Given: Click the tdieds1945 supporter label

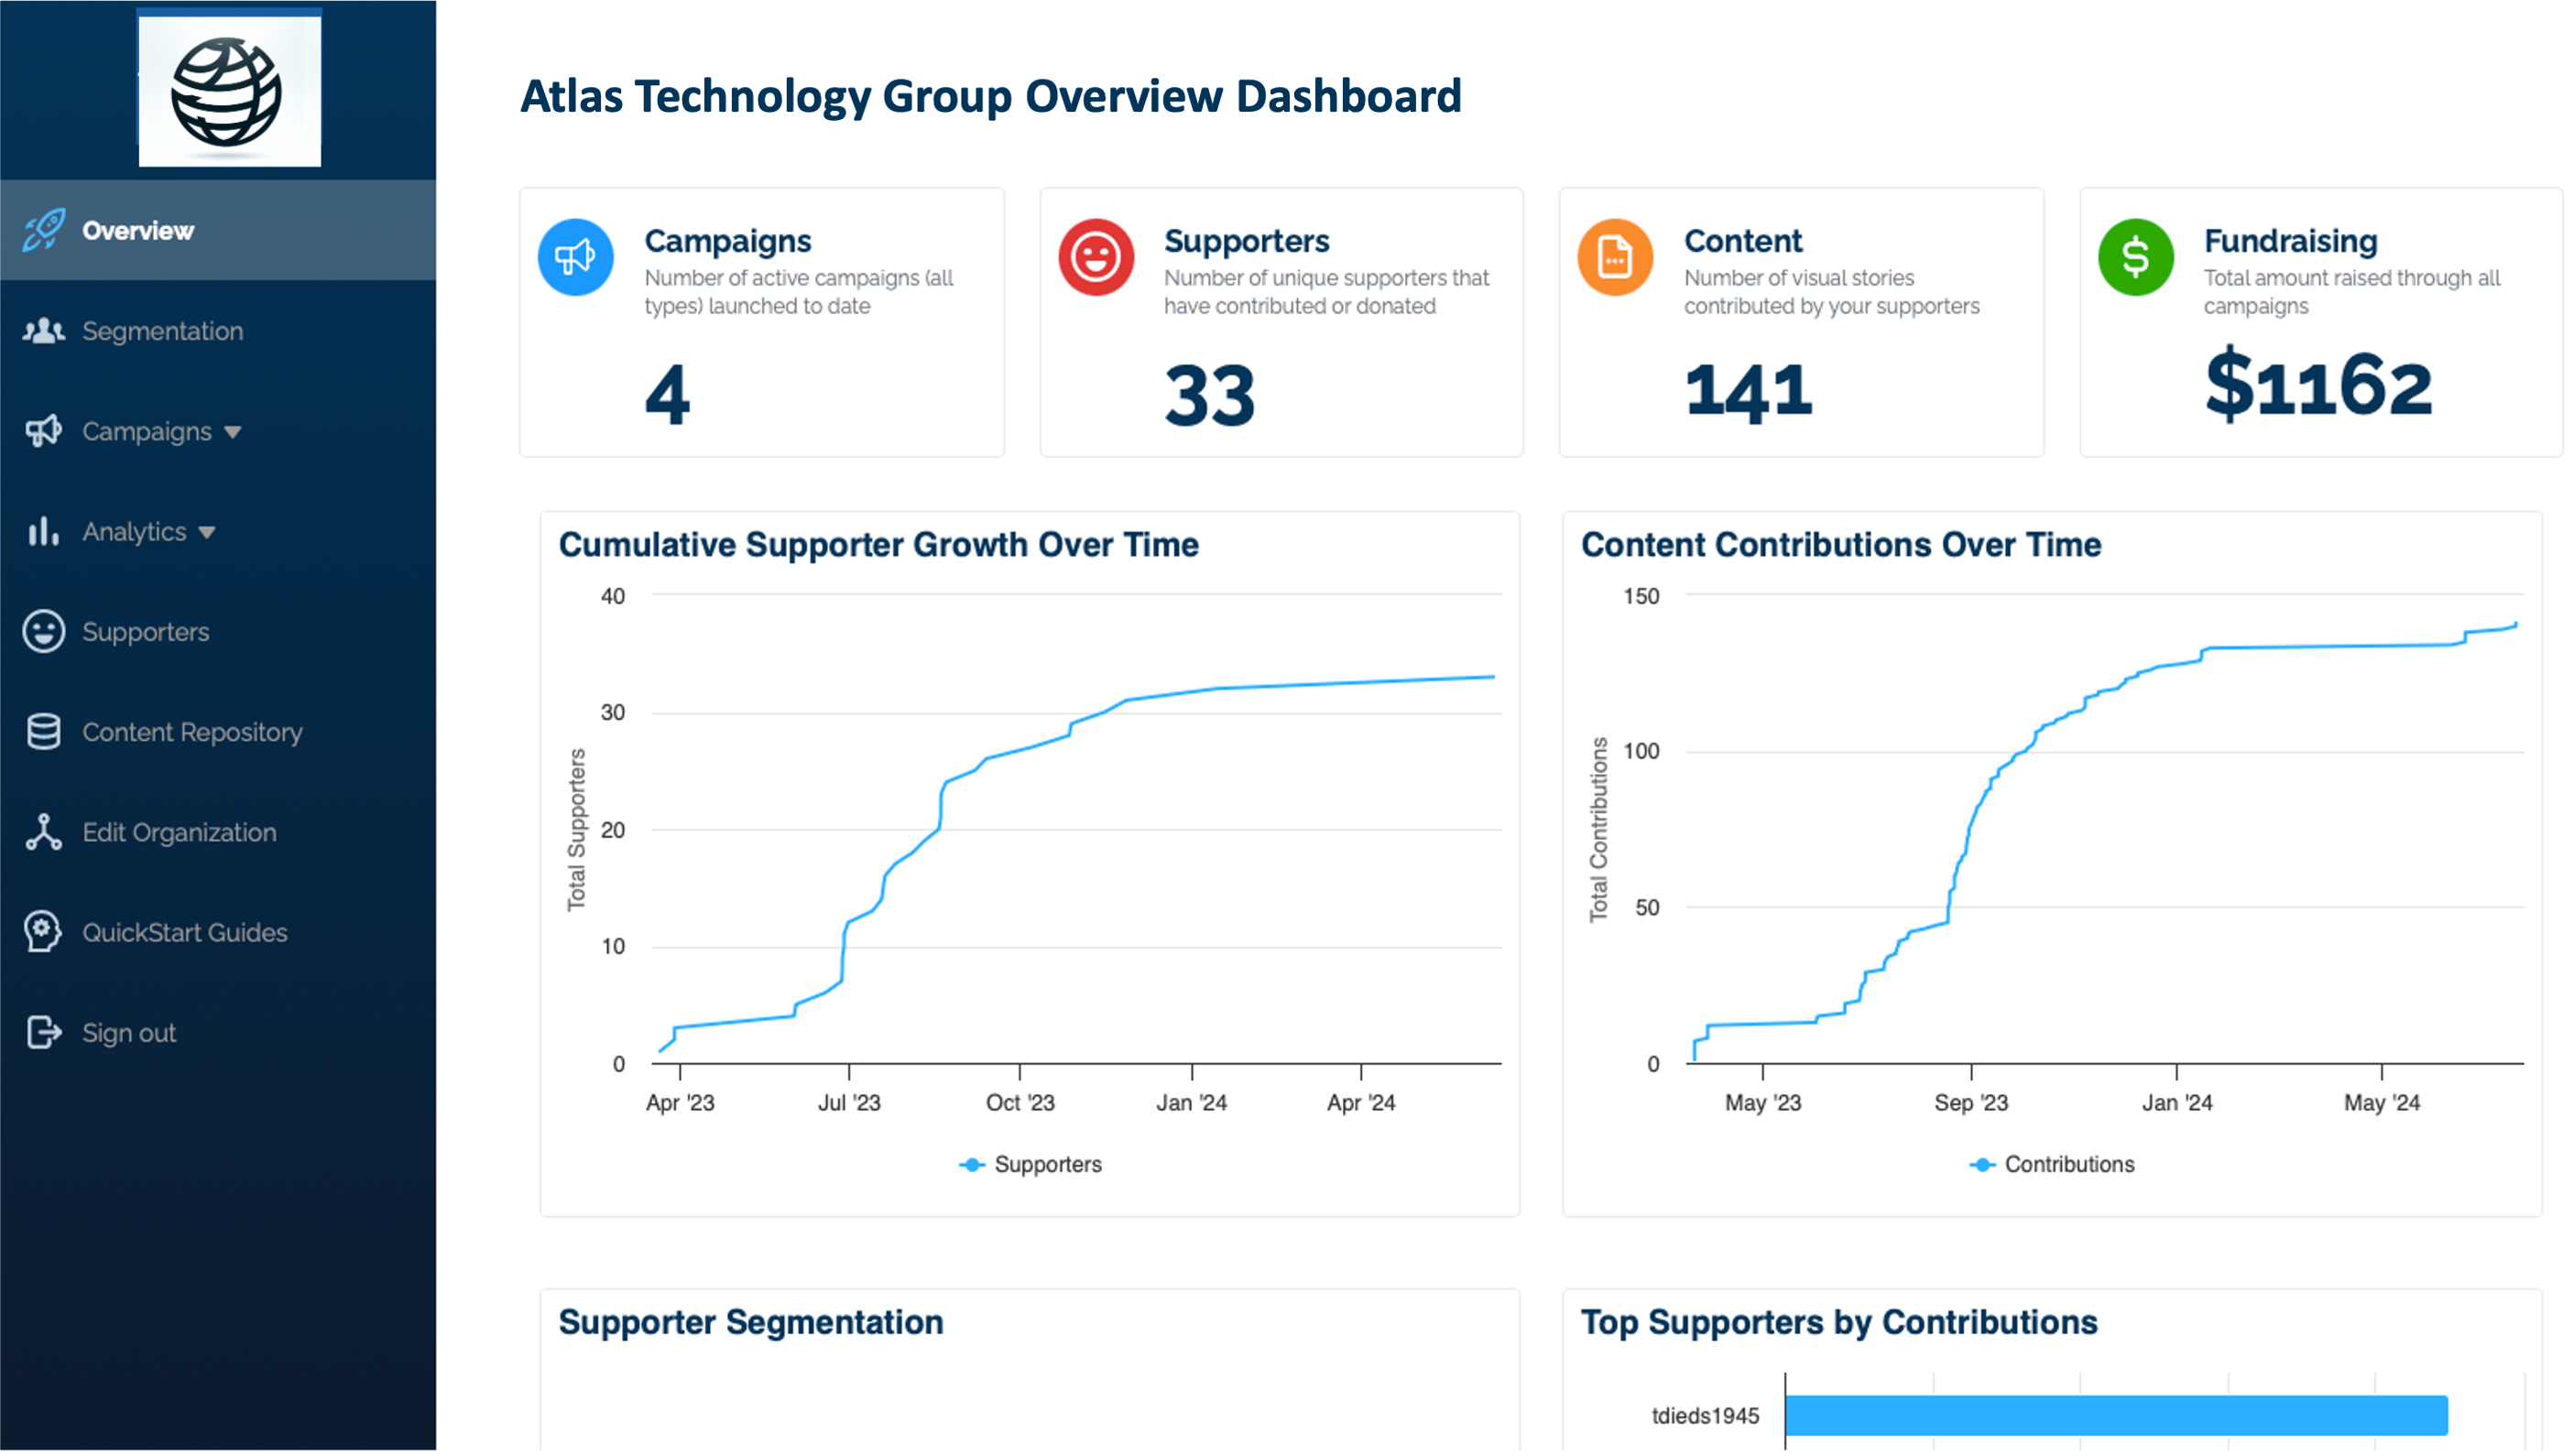Looking at the screenshot, I should [x=1704, y=1416].
